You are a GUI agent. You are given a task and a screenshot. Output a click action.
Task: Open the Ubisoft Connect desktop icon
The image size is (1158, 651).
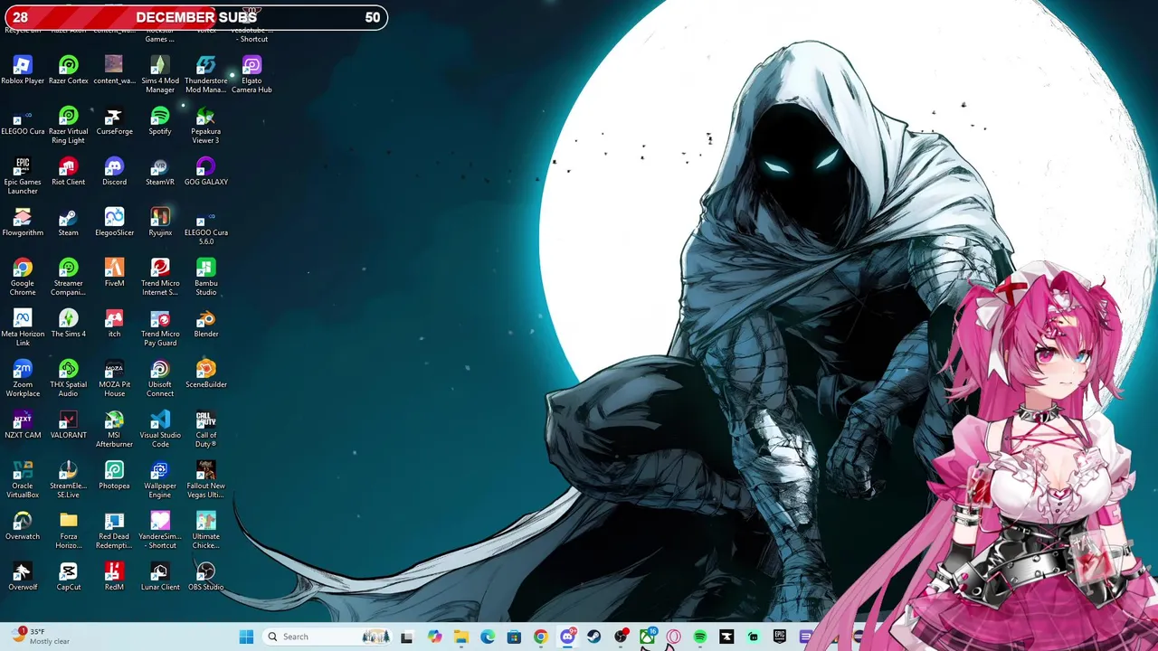point(160,379)
